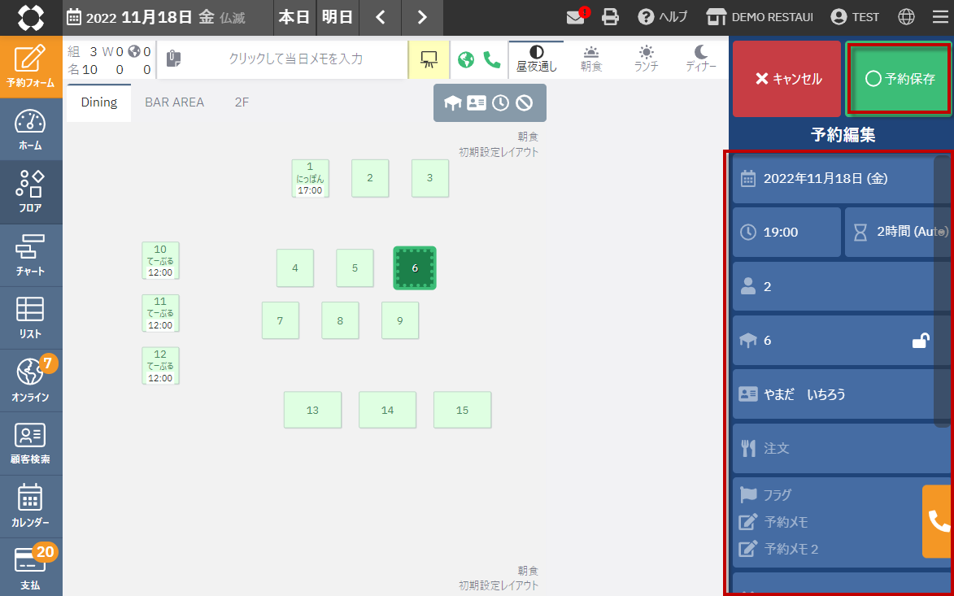The height and width of the screenshot is (596, 954).
Task: Open party size 2 selector
Action: [x=842, y=286]
